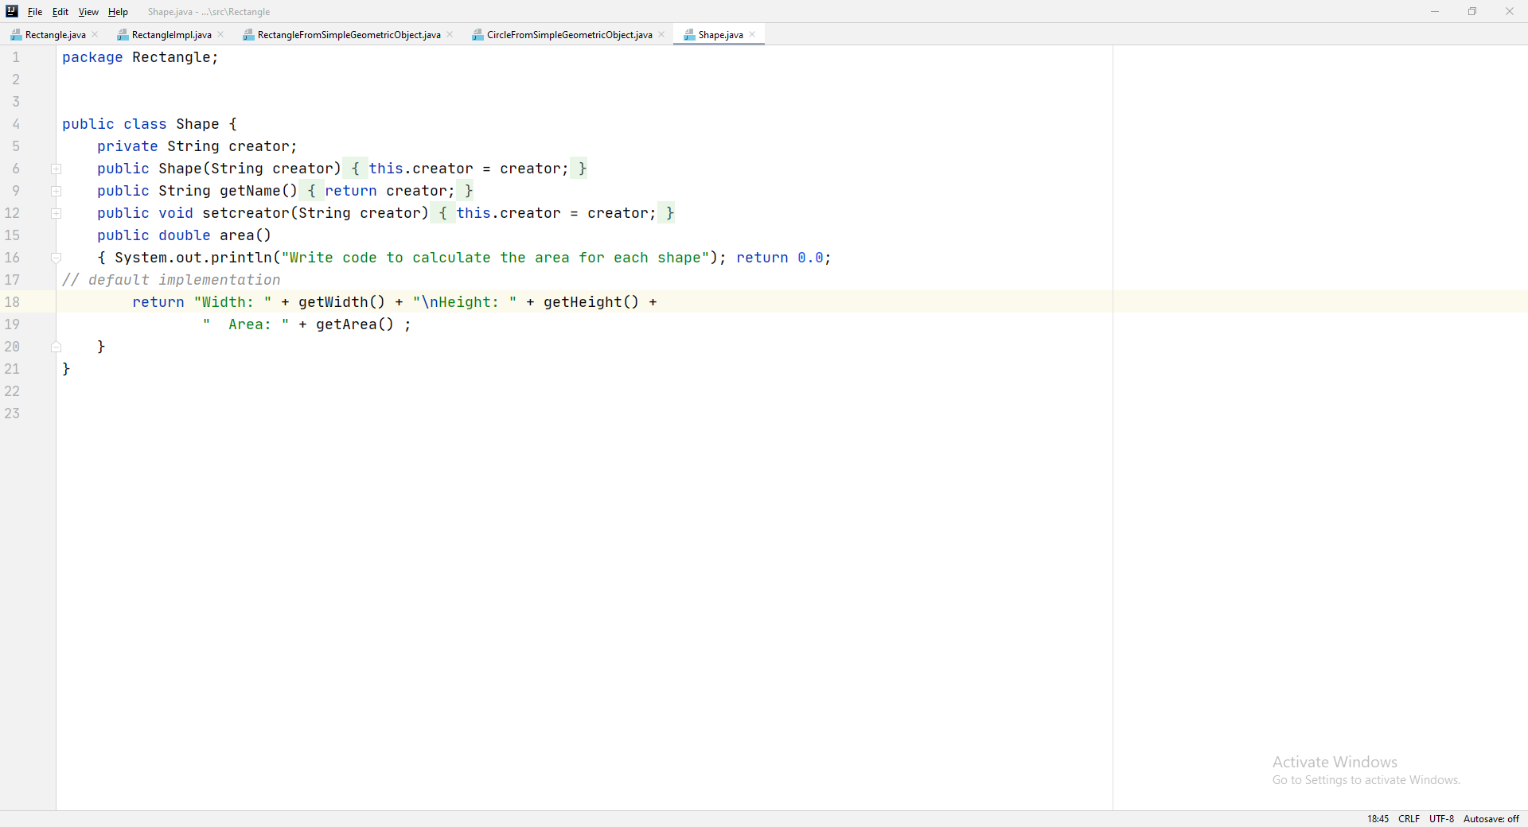Click RectangleFromSimpleGeometricObject.java tab's file icon
The image size is (1528, 827).
point(249,34)
